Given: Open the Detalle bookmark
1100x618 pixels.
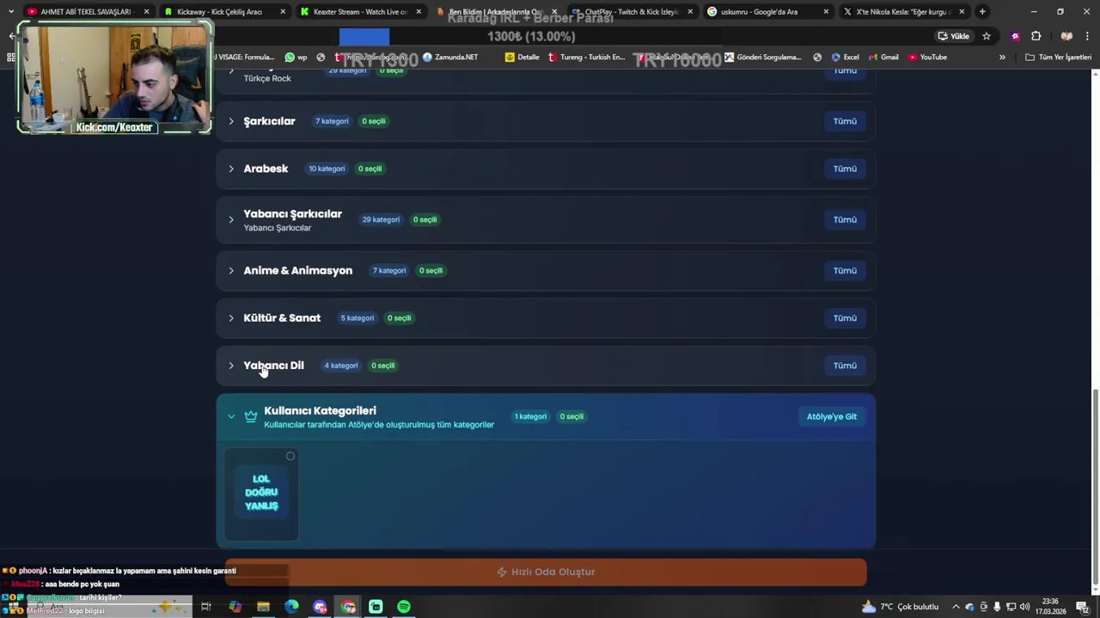Looking at the screenshot, I should 522,58.
